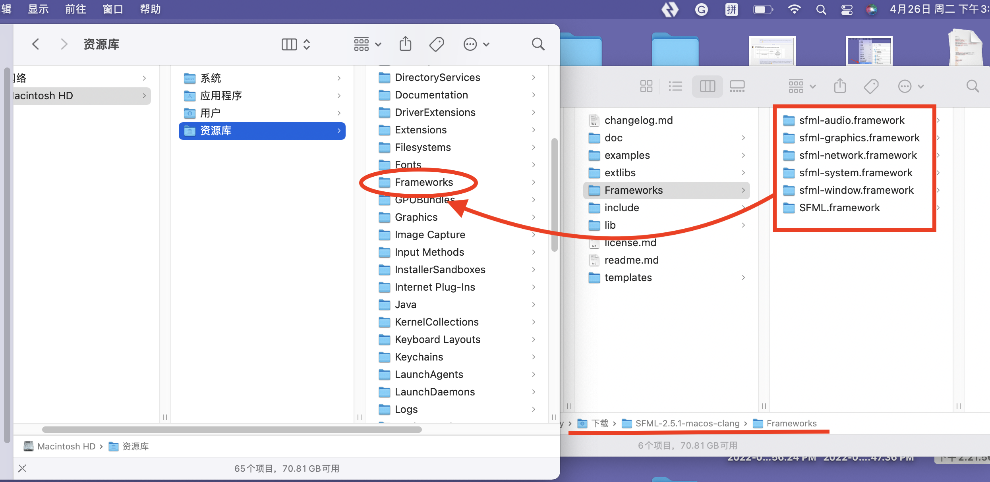The height and width of the screenshot is (482, 990).
Task: Click Wi-Fi icon in menu bar
Action: pos(794,10)
